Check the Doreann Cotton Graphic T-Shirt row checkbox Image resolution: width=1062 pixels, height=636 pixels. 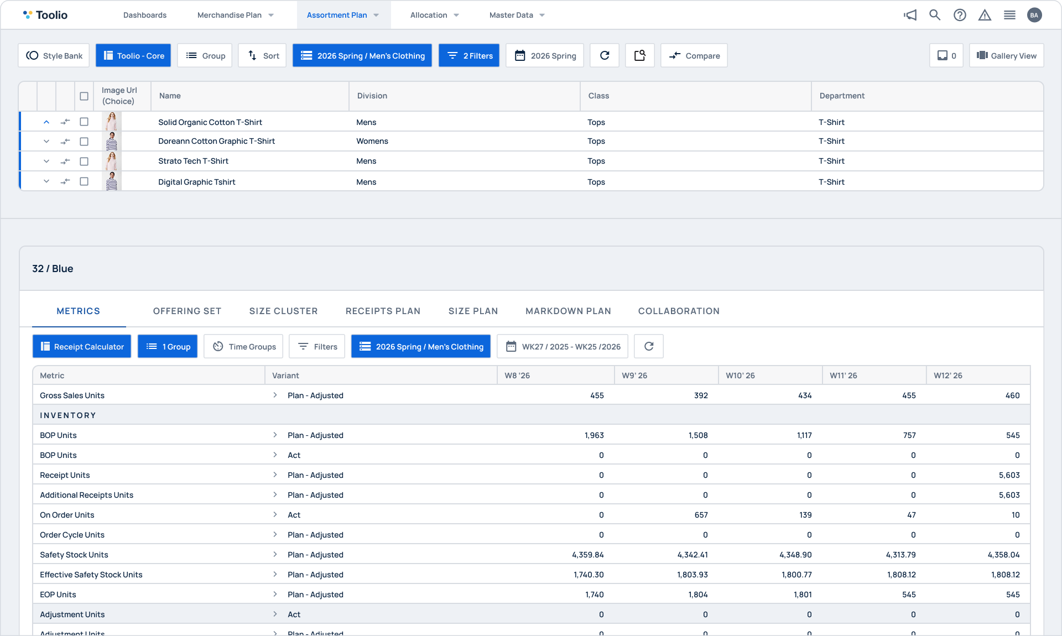click(84, 141)
